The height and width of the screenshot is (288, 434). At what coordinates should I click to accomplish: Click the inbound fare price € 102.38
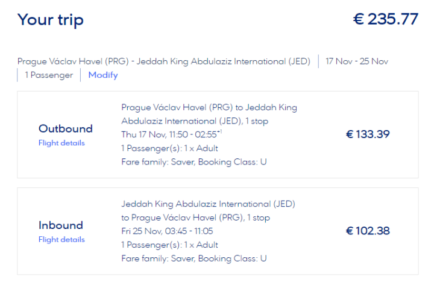(x=368, y=231)
